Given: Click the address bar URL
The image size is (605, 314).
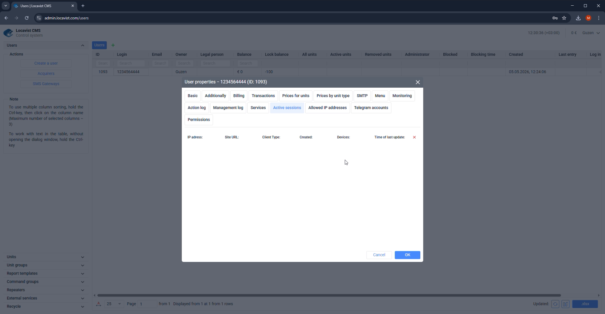Looking at the screenshot, I should click(x=66, y=18).
